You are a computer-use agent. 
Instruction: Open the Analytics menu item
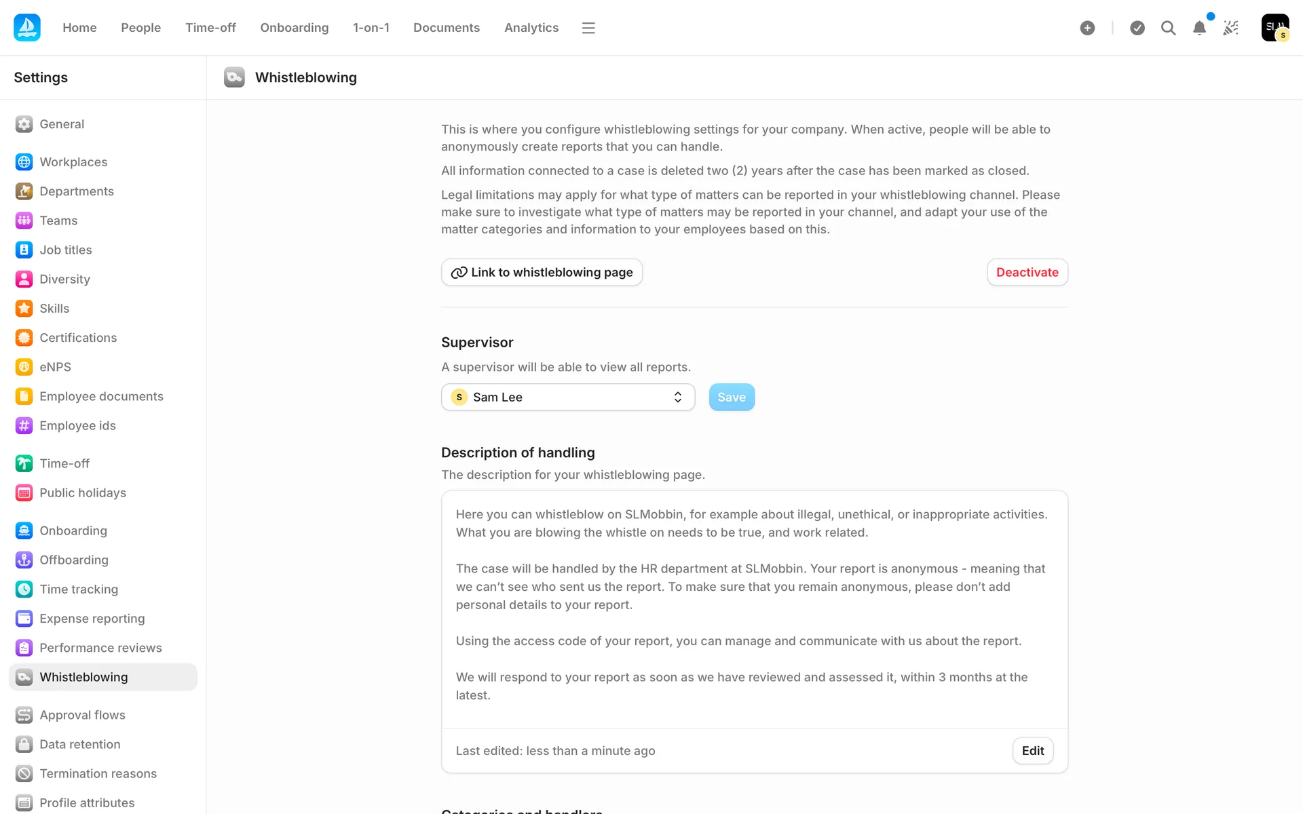coord(531,28)
